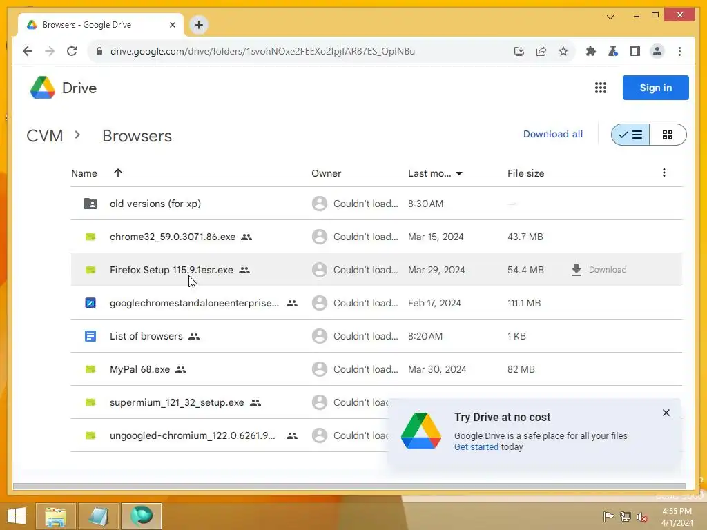Click shared icon beside chrome32_59.0.3071.86.exe
The width and height of the screenshot is (707, 530).
(246, 237)
